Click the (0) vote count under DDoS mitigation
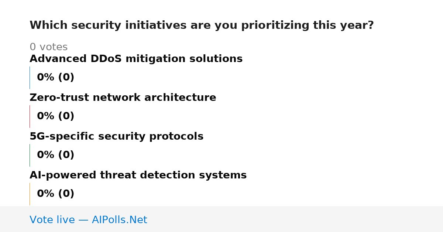 [66, 78]
